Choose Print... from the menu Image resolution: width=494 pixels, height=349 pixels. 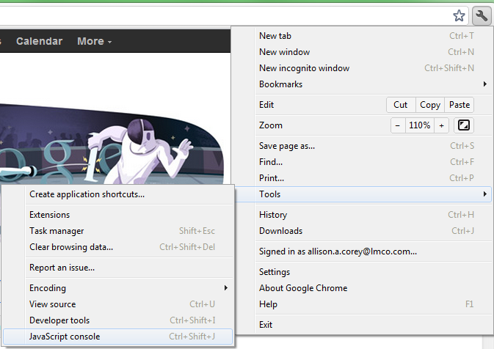tap(373, 178)
